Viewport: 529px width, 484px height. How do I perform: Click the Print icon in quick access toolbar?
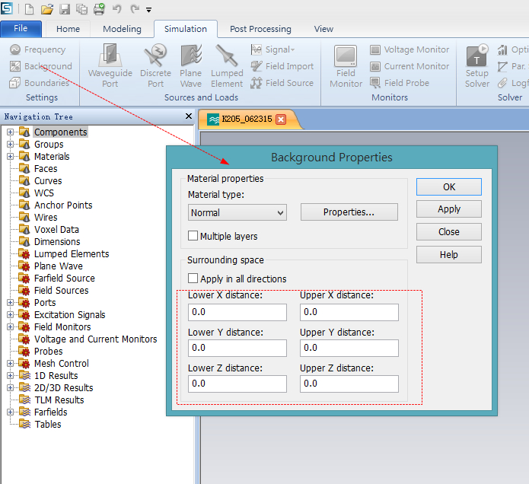(99, 9)
